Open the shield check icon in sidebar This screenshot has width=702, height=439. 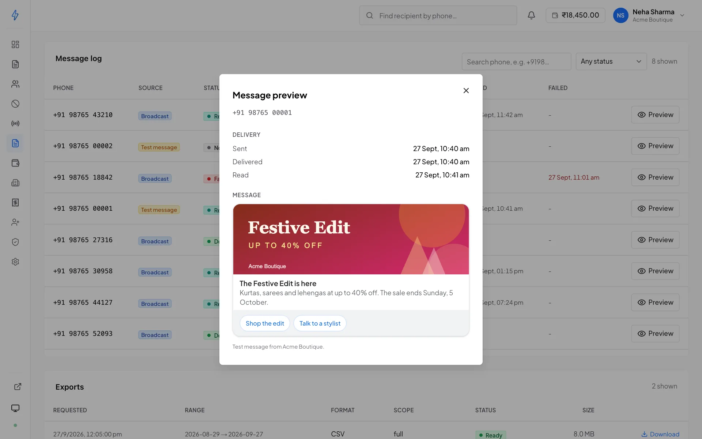pyautogui.click(x=15, y=242)
